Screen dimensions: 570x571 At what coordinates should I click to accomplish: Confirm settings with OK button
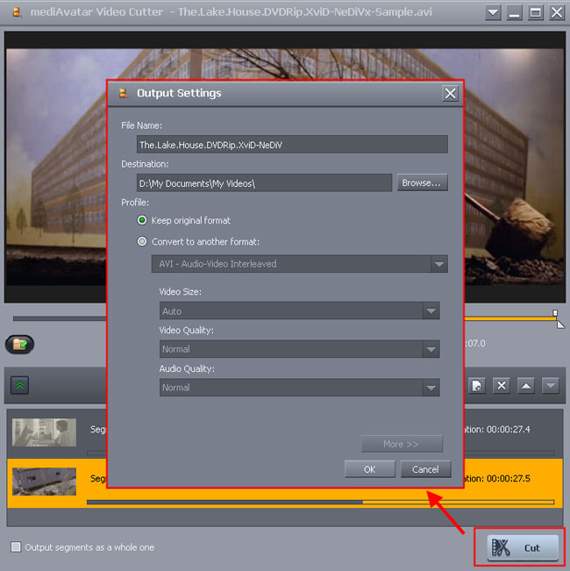pyautogui.click(x=370, y=469)
